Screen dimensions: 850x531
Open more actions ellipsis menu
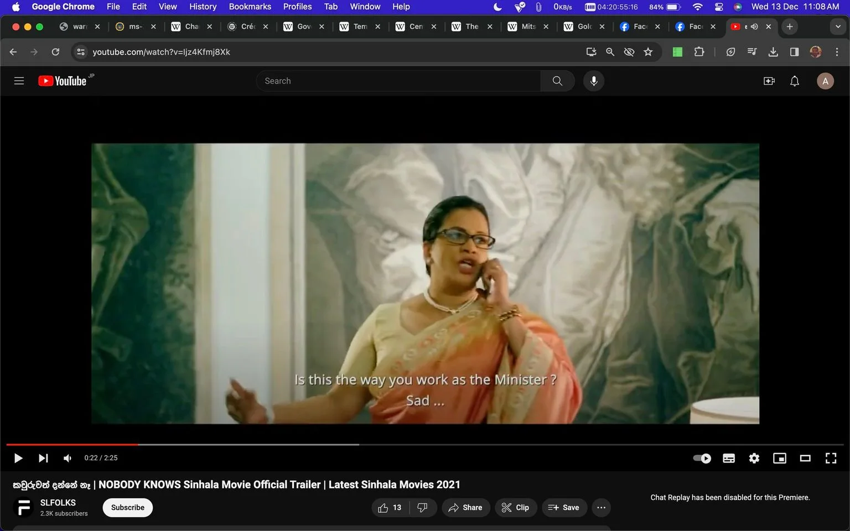pos(602,507)
